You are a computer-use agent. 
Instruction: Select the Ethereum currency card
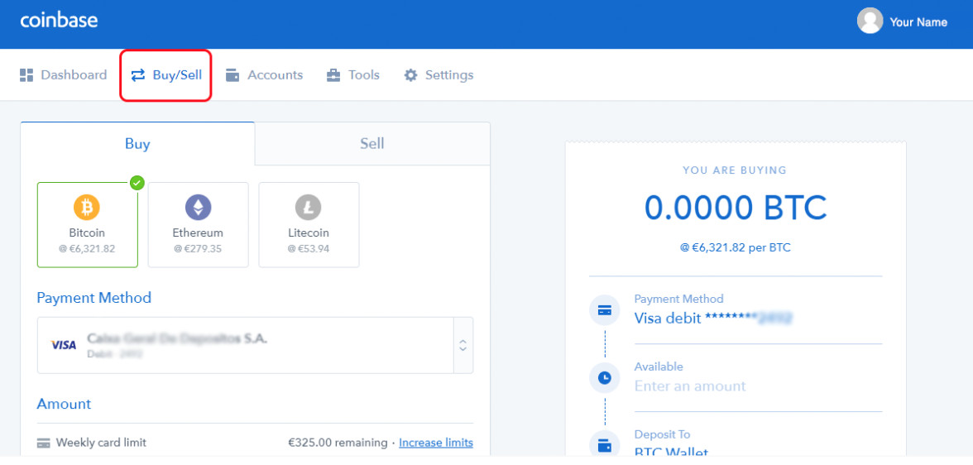click(198, 225)
